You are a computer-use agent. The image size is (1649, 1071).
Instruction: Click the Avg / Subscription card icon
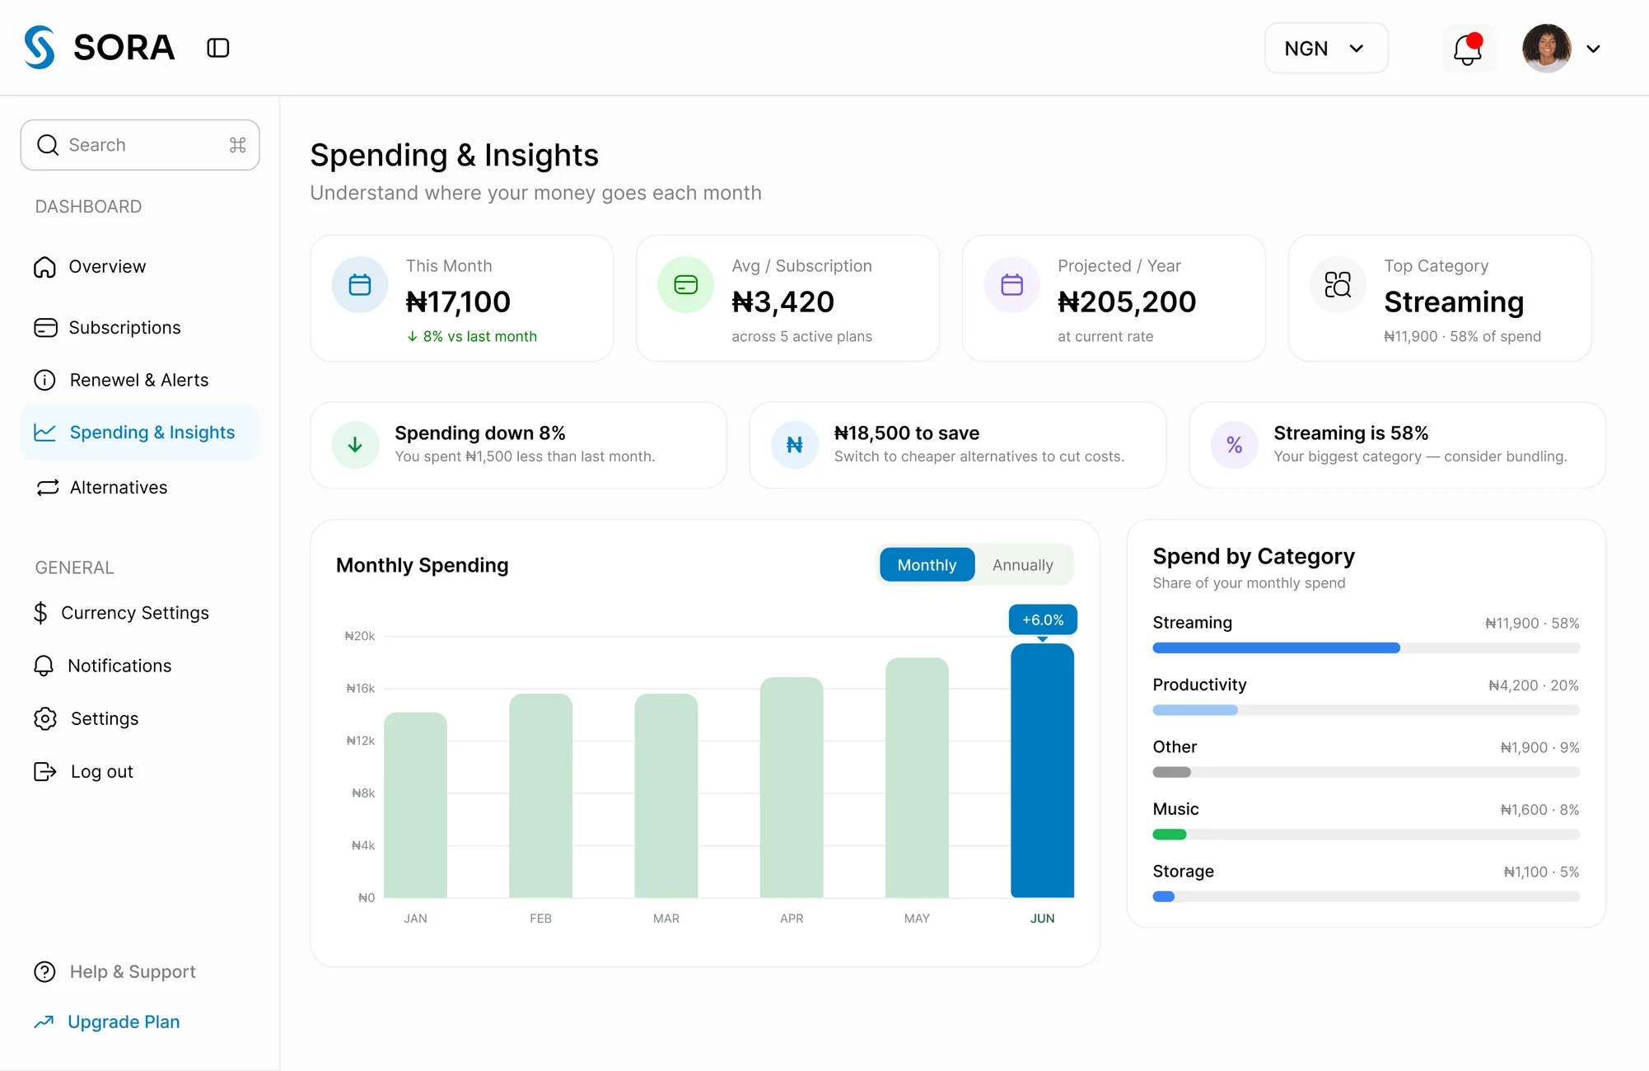(686, 285)
